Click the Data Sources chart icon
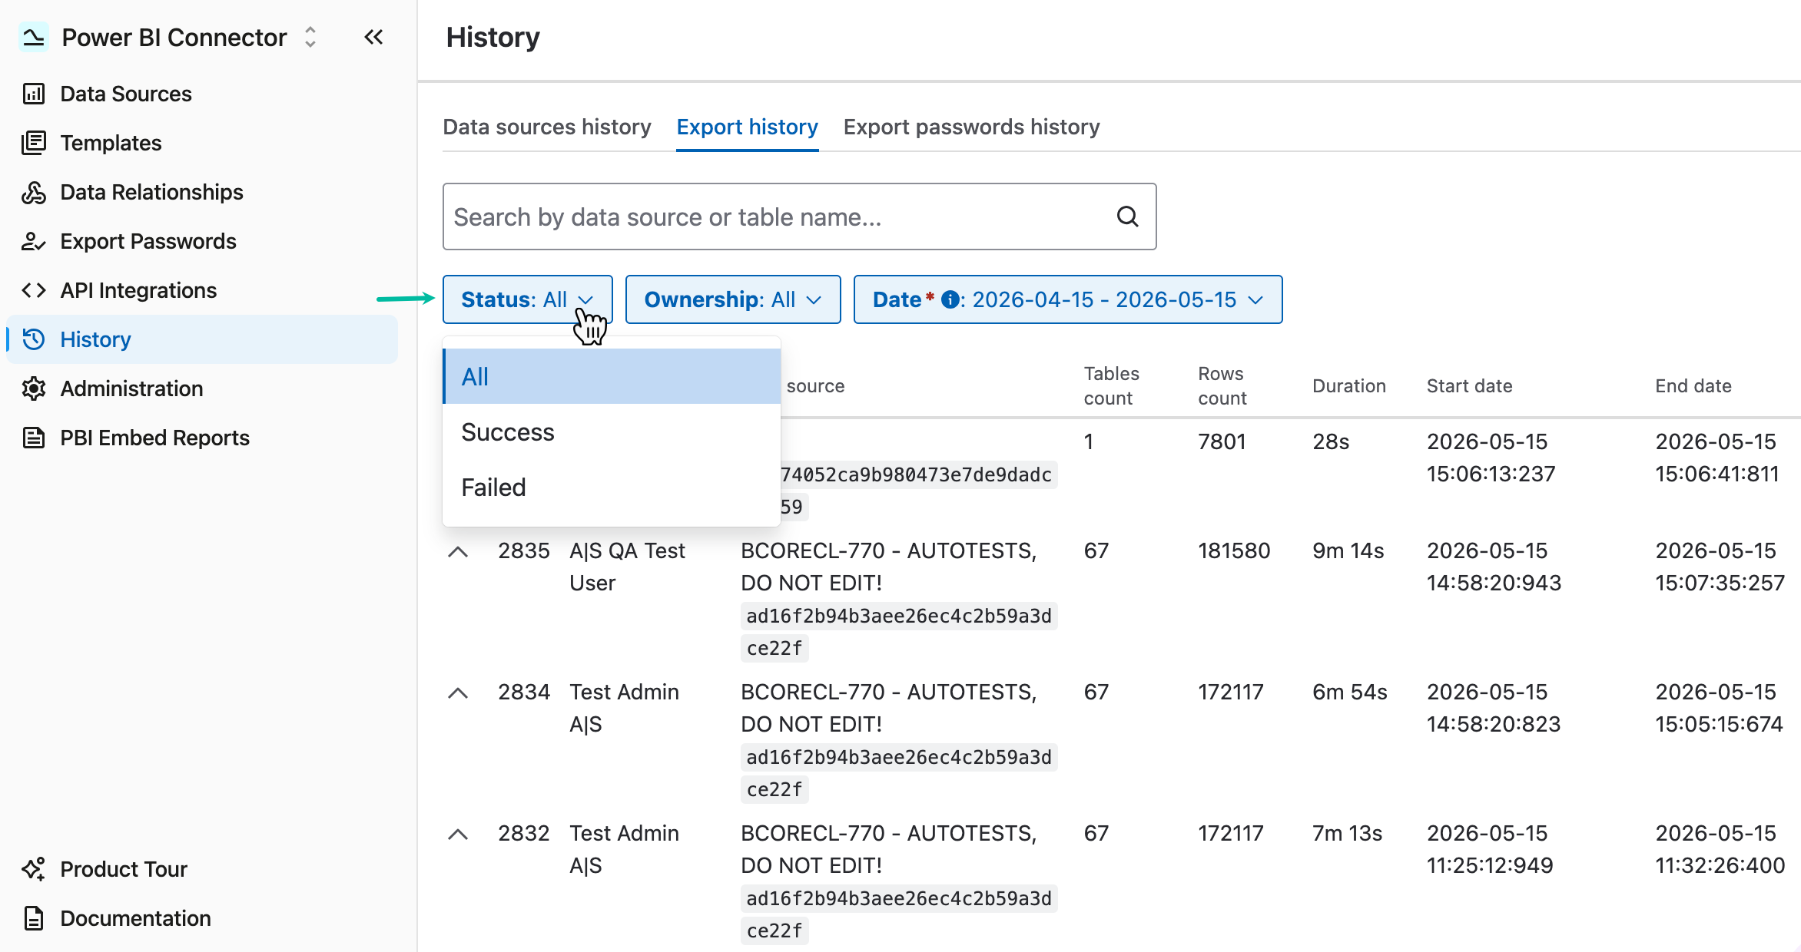This screenshot has width=1801, height=952. click(x=34, y=94)
